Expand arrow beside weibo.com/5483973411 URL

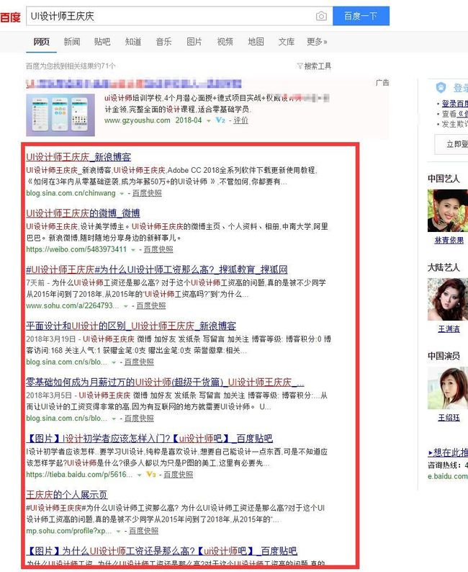[133, 250]
